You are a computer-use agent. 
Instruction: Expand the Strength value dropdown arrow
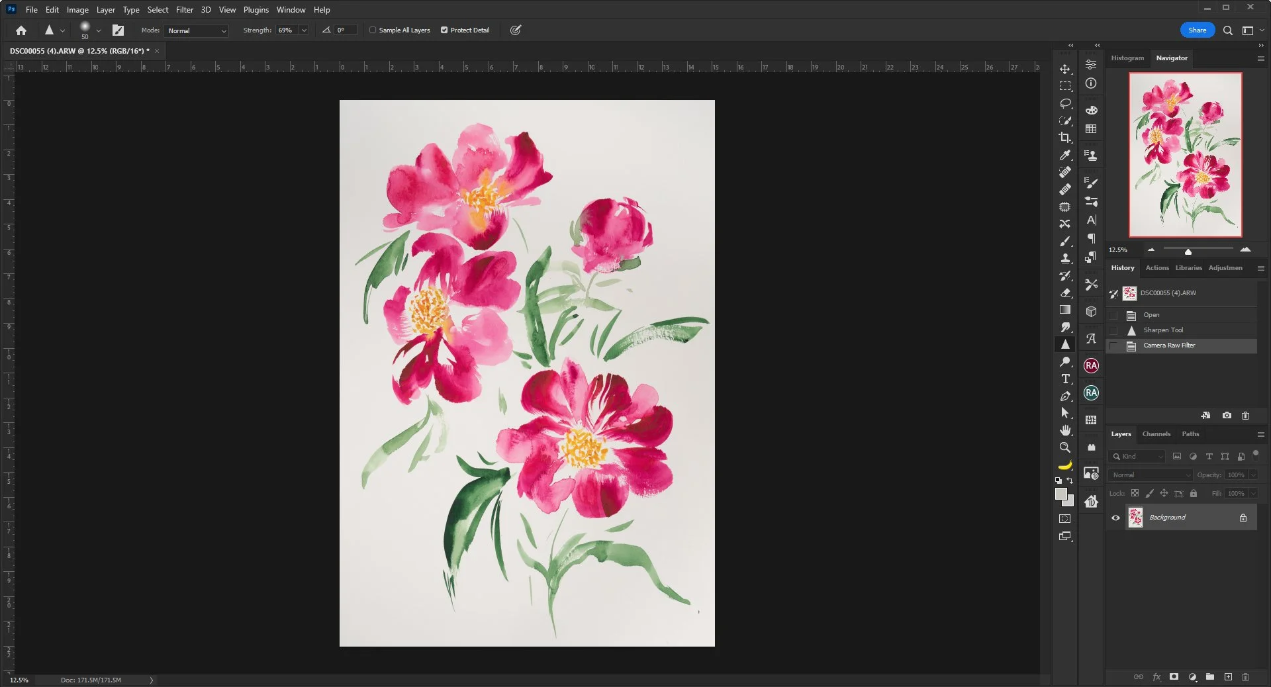pyautogui.click(x=304, y=30)
